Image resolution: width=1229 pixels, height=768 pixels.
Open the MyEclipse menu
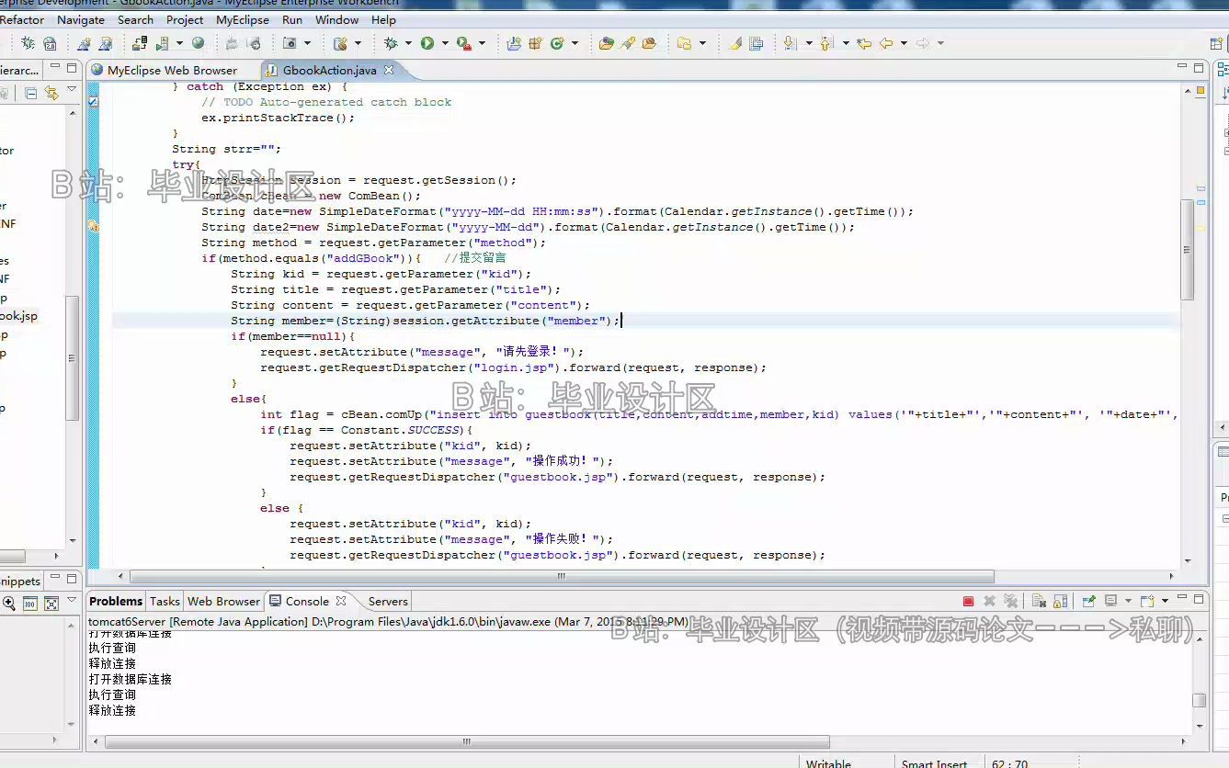tap(243, 19)
